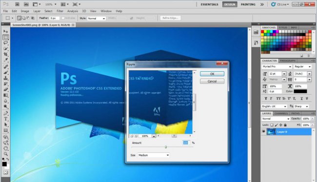Select the Spot Healing Brush tool

(x=6, y=66)
